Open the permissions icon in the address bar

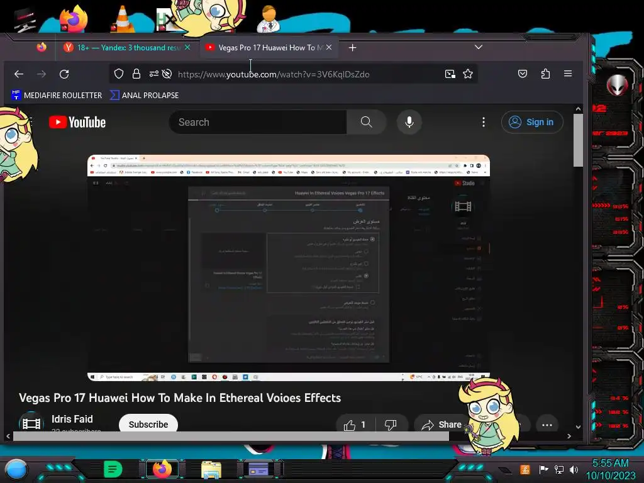pyautogui.click(x=153, y=74)
